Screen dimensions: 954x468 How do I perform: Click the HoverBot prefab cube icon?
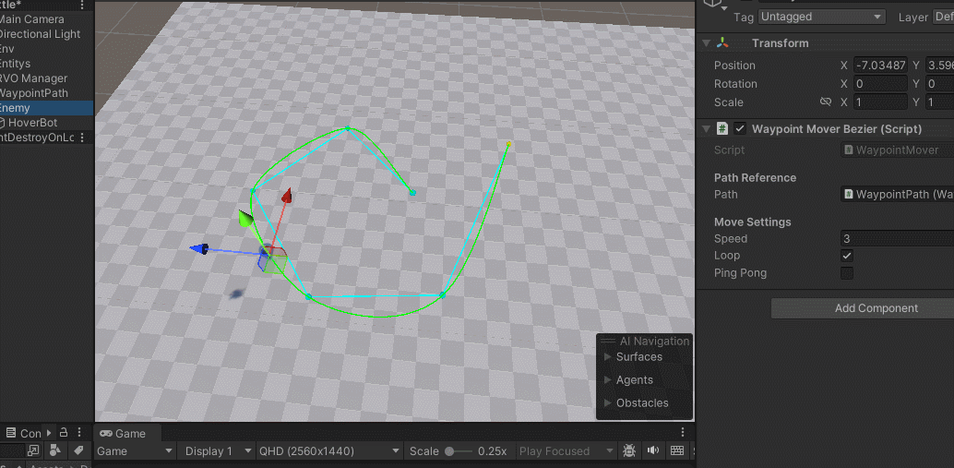(x=2, y=123)
